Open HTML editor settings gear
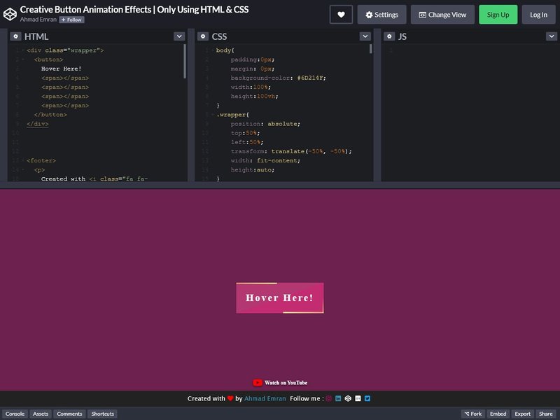This screenshot has height=420, width=560. tap(15, 36)
